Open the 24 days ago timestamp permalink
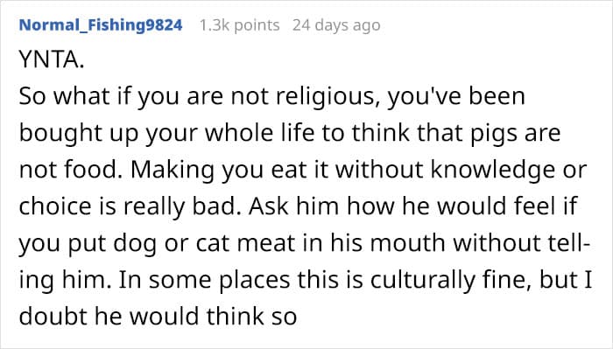Viewport: 613px width, 349px height. tap(336, 25)
